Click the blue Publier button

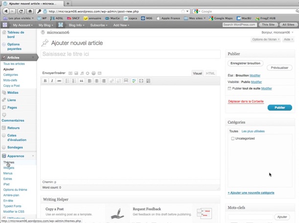(x=280, y=108)
